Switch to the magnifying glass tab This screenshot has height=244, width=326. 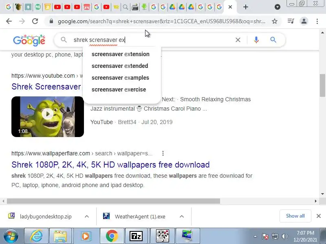click(x=126, y=7)
